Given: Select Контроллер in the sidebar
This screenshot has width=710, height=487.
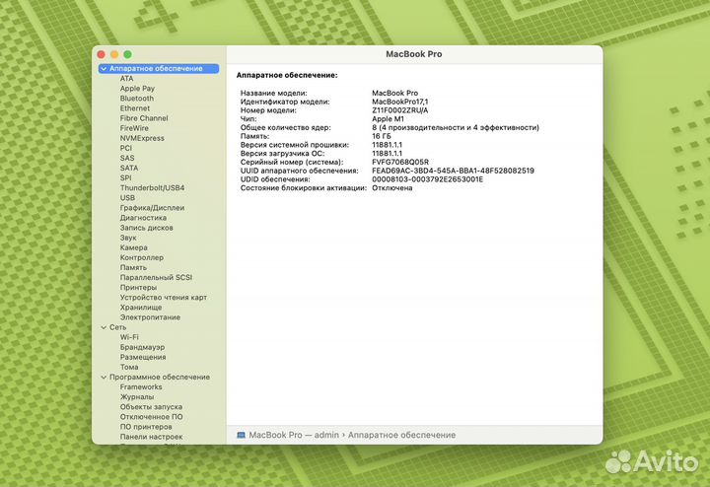Looking at the screenshot, I should click(x=142, y=258).
